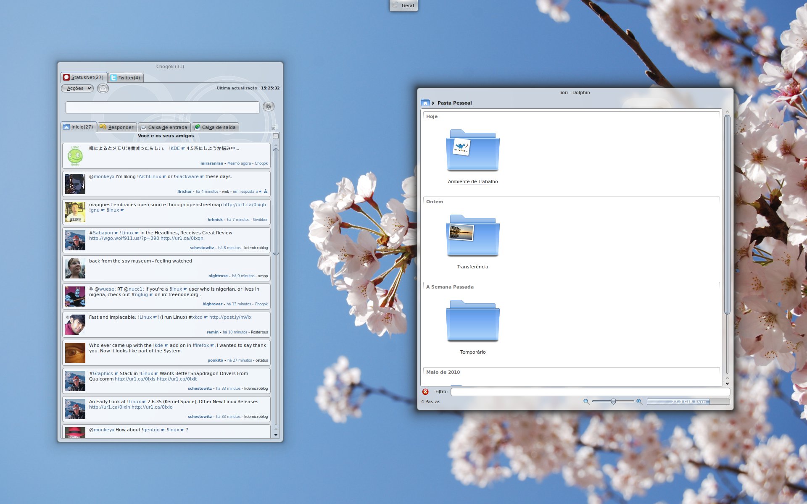Click the Dolphin home folder icon
807x504 pixels.
[x=425, y=103]
